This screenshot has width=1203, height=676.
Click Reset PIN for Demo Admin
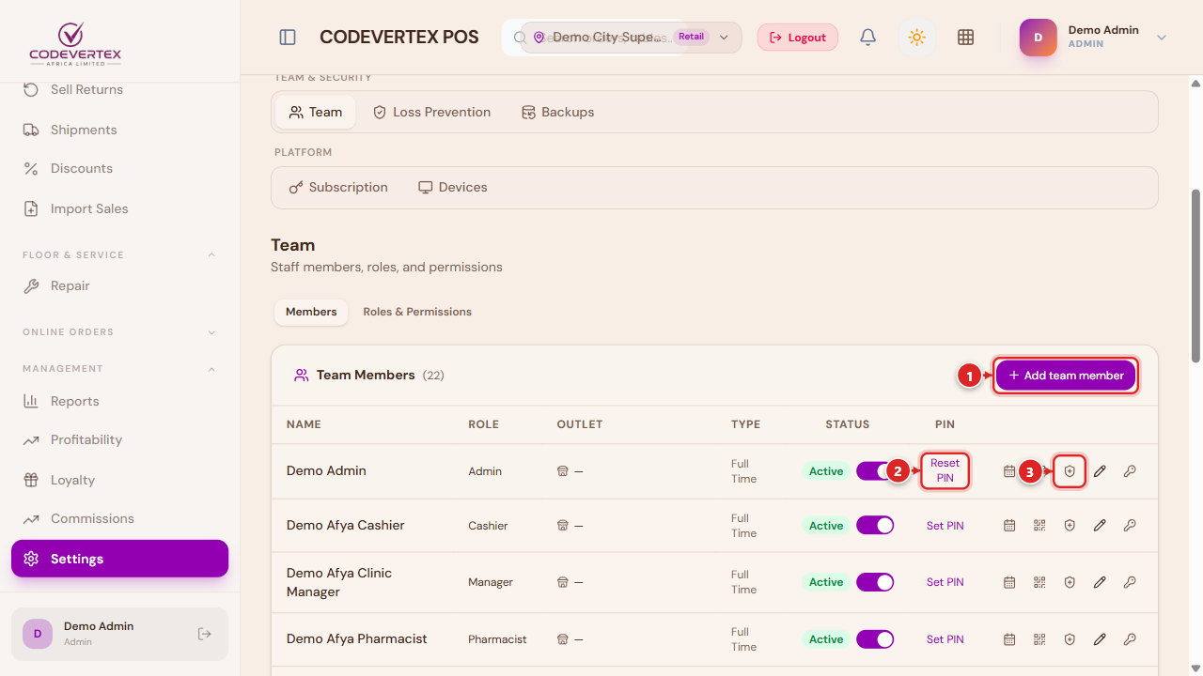(945, 470)
